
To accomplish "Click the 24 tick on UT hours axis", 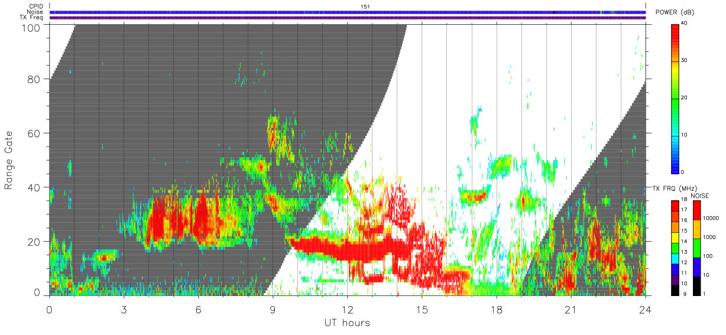I will (646, 309).
